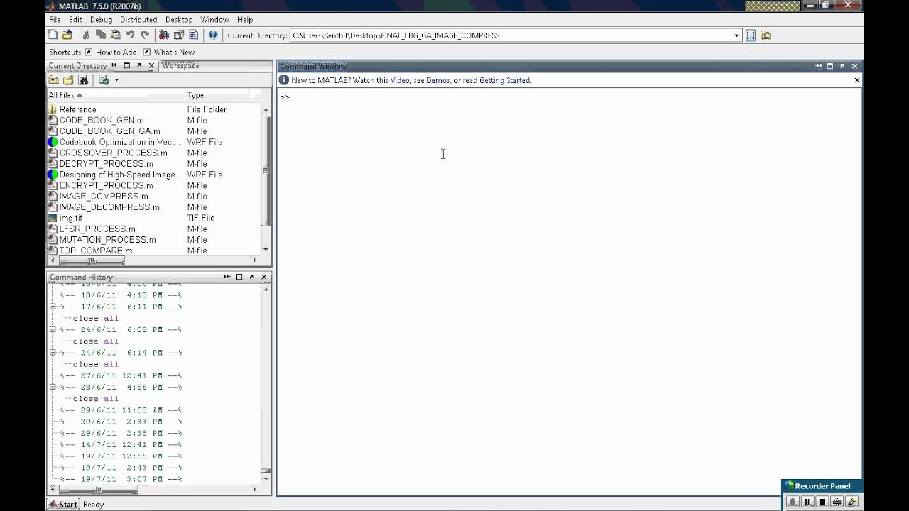Click the MATLAB Start button
The height and width of the screenshot is (511, 909).
[x=62, y=505]
